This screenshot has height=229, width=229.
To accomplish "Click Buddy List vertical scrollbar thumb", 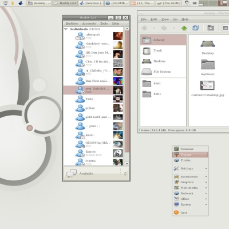I will pyautogui.click(x=127, y=92).
